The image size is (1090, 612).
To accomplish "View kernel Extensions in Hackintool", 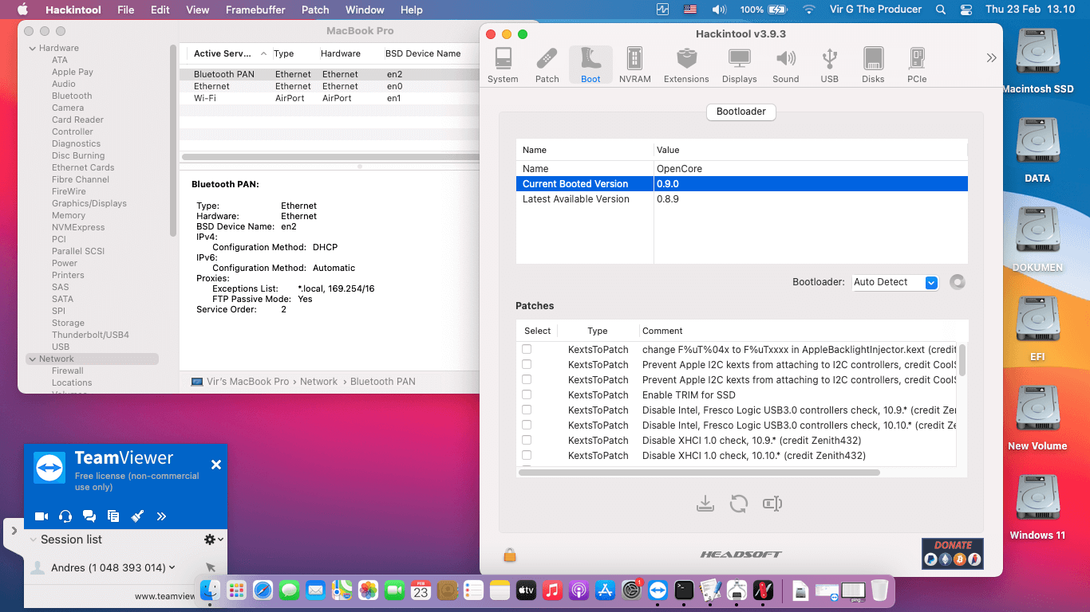I will [685, 64].
